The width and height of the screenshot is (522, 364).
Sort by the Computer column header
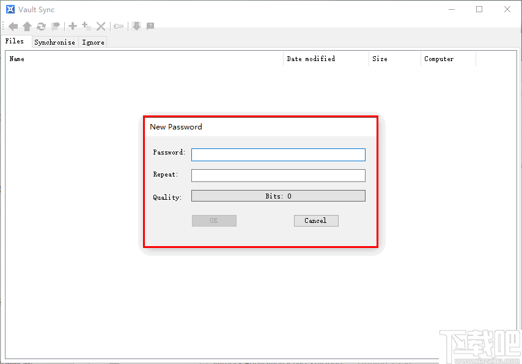click(x=449, y=59)
